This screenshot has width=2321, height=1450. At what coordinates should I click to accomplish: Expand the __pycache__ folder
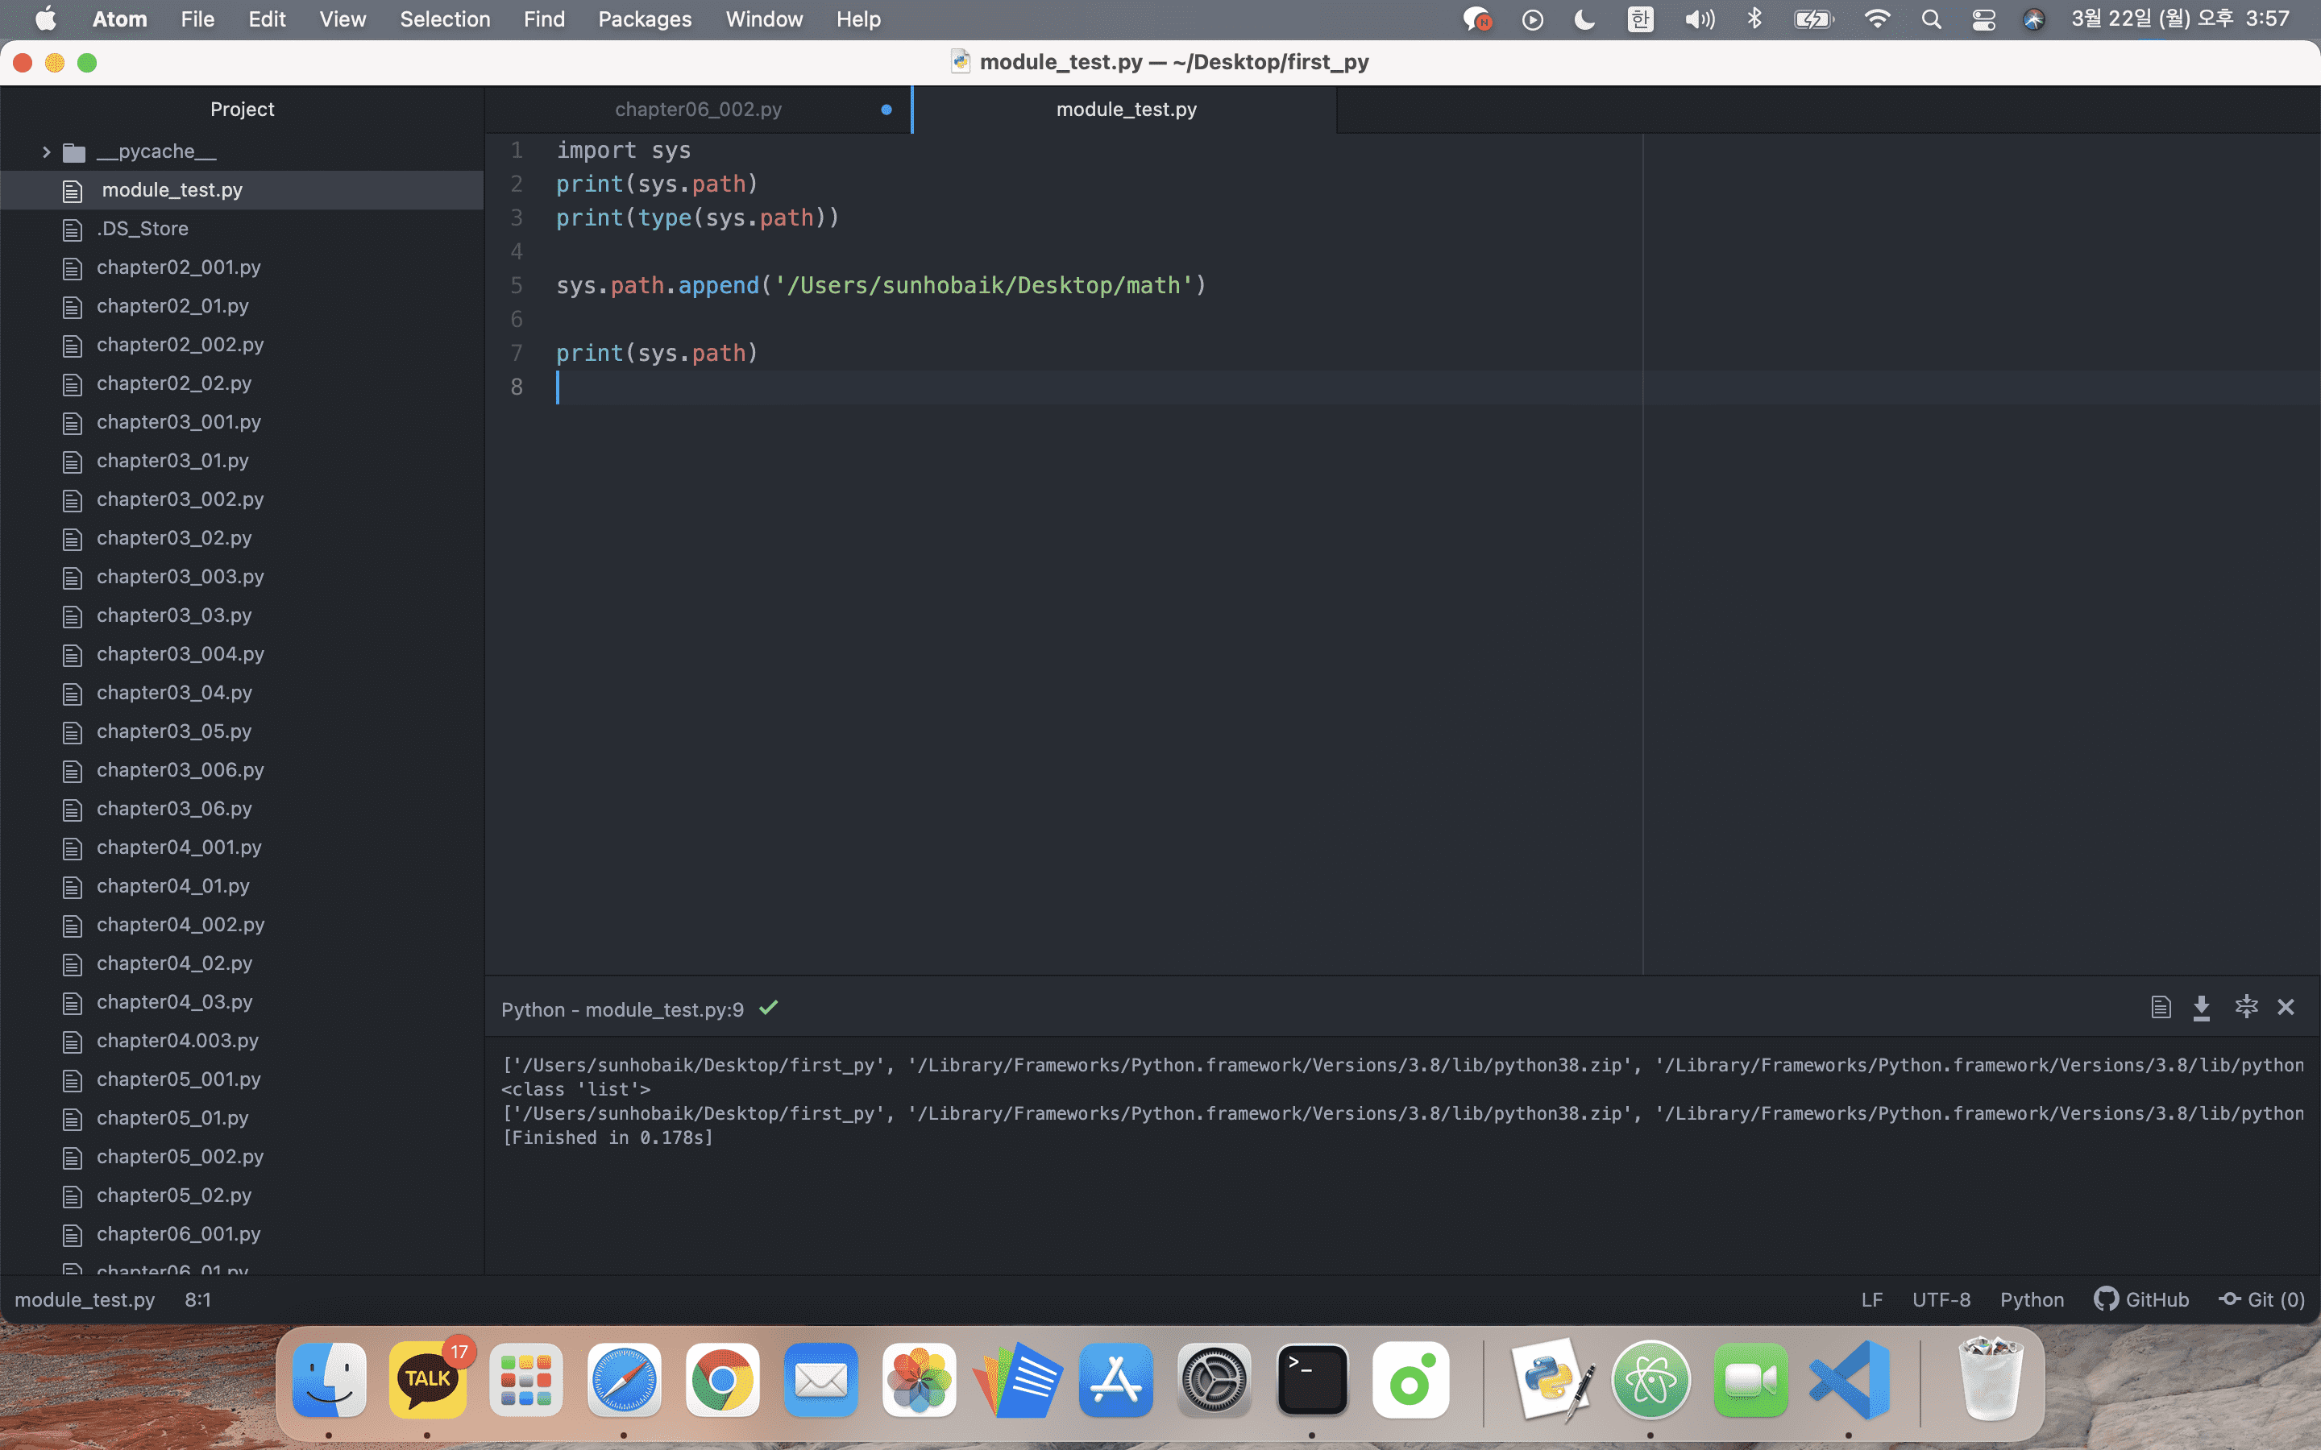coord(46,151)
